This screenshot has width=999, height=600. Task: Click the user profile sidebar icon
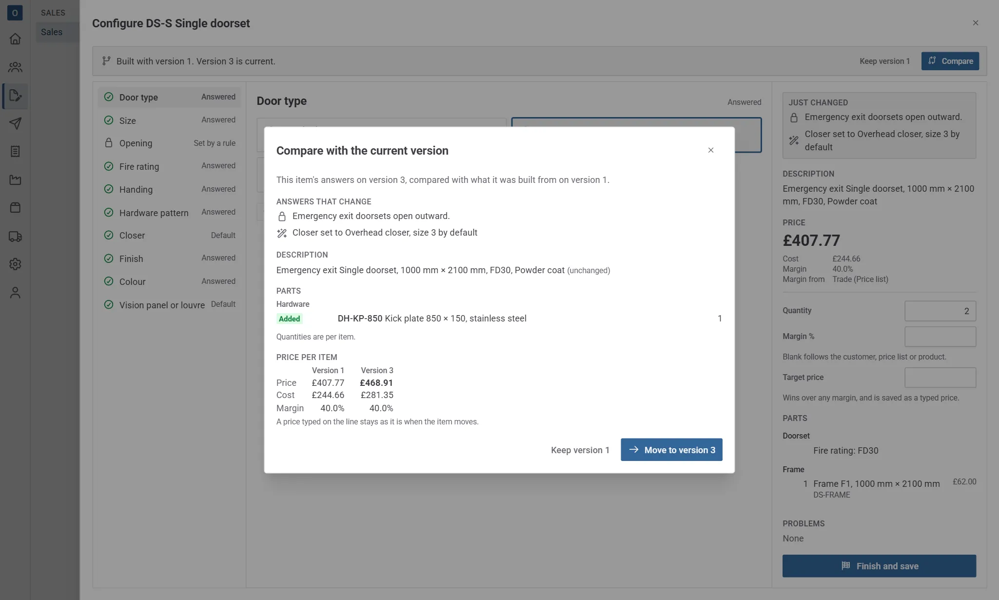[15, 293]
